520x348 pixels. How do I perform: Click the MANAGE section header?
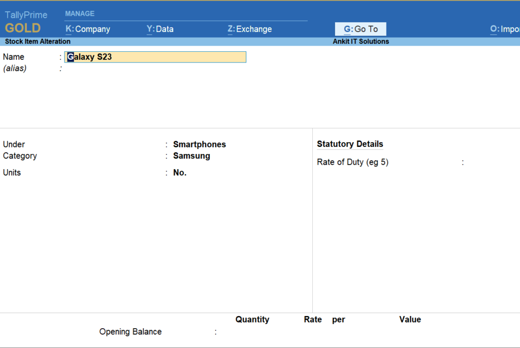coord(79,13)
